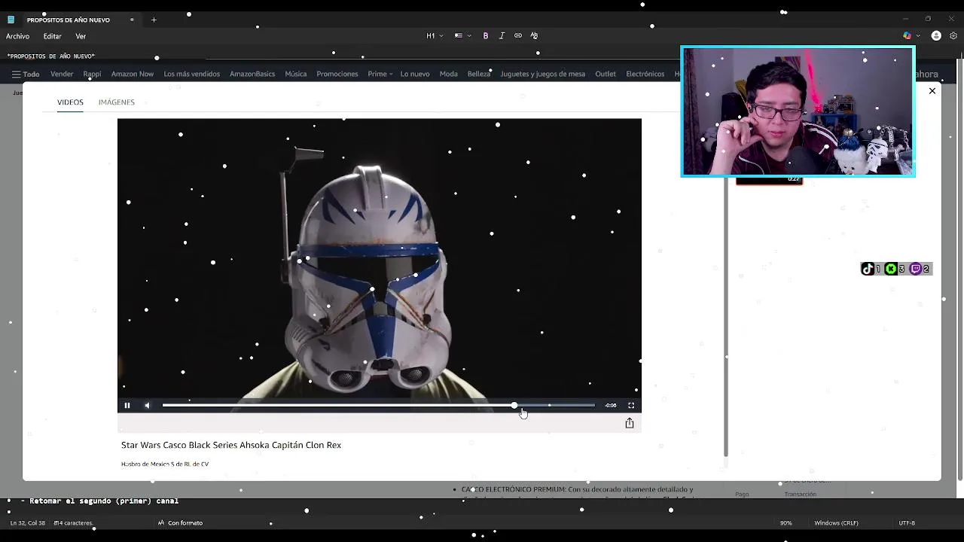Pause the product video
Screen dimensions: 964x542
[x=127, y=406]
